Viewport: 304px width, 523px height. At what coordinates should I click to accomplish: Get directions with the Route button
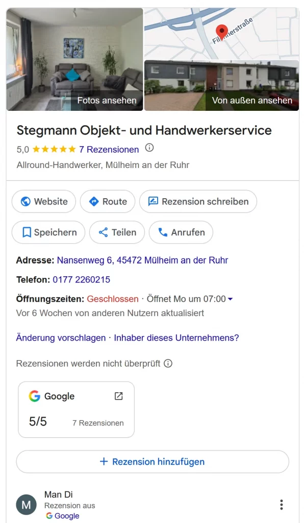(108, 201)
